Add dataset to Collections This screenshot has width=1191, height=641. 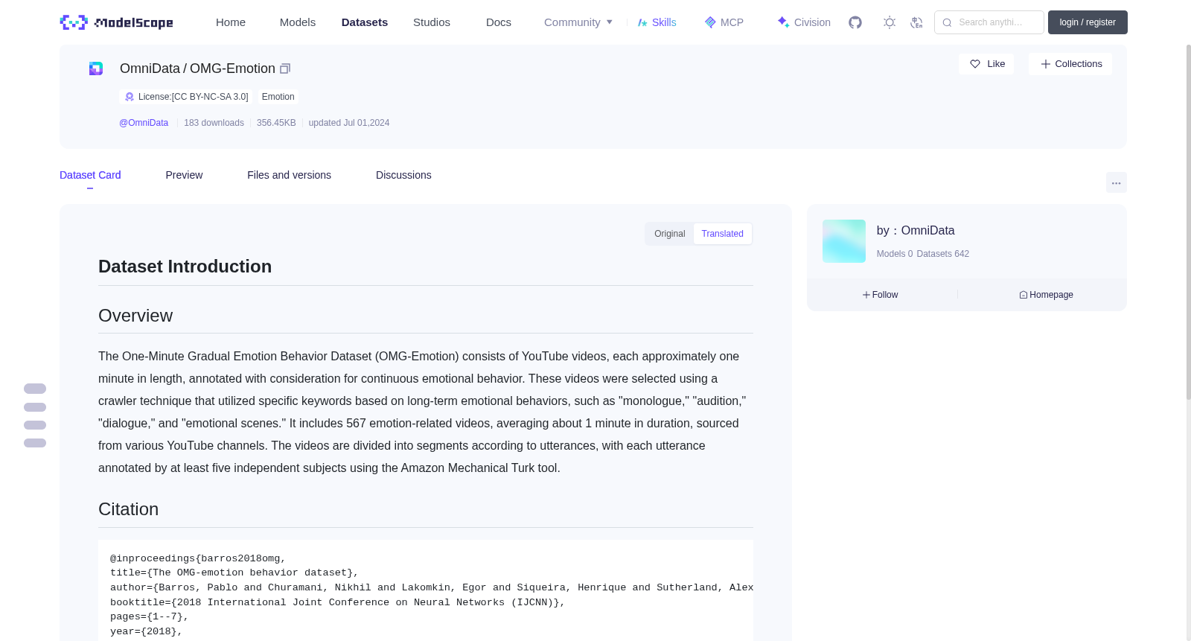tap(1070, 64)
